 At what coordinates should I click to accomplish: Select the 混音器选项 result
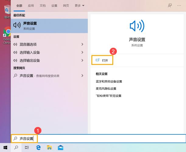(x=49, y=44)
